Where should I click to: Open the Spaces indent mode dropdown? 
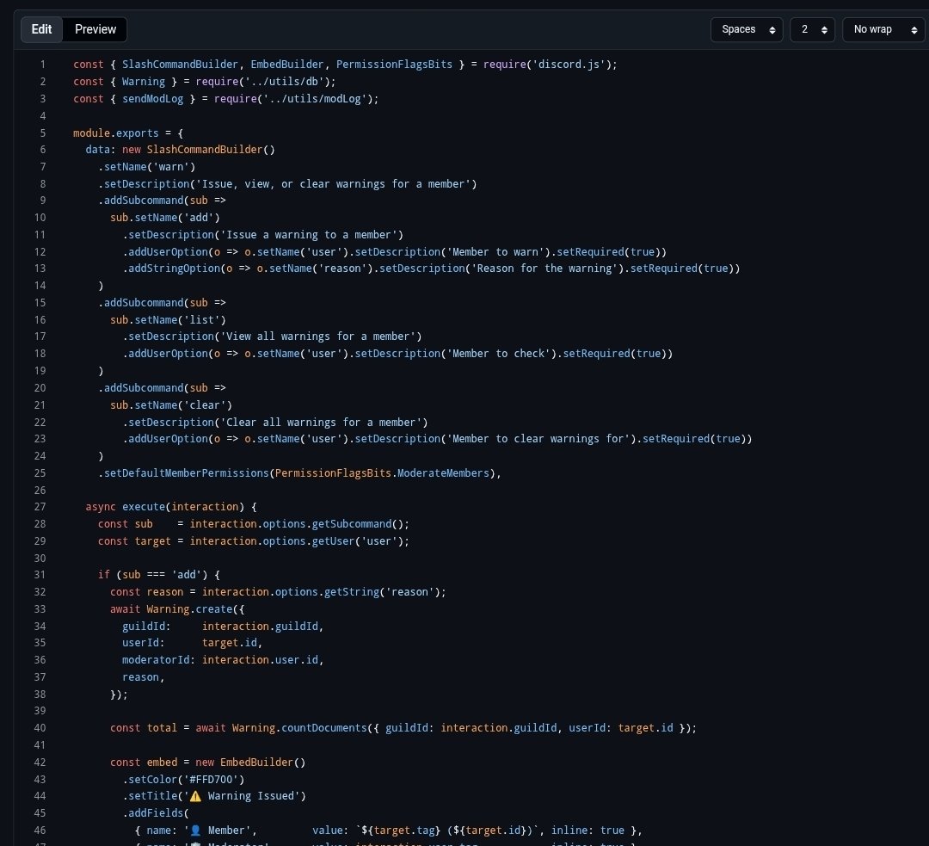(747, 29)
